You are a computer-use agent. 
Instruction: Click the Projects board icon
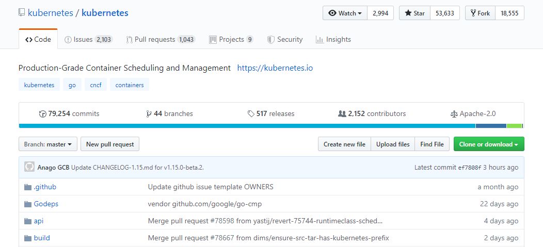click(x=213, y=40)
